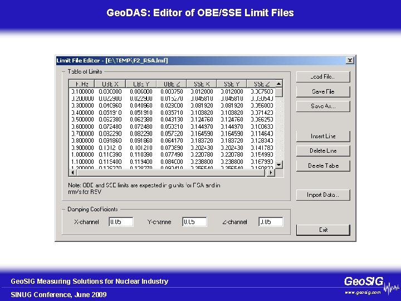Click the OBE Z value 0.015270
The height and width of the screenshot is (301, 401).
click(x=172, y=99)
